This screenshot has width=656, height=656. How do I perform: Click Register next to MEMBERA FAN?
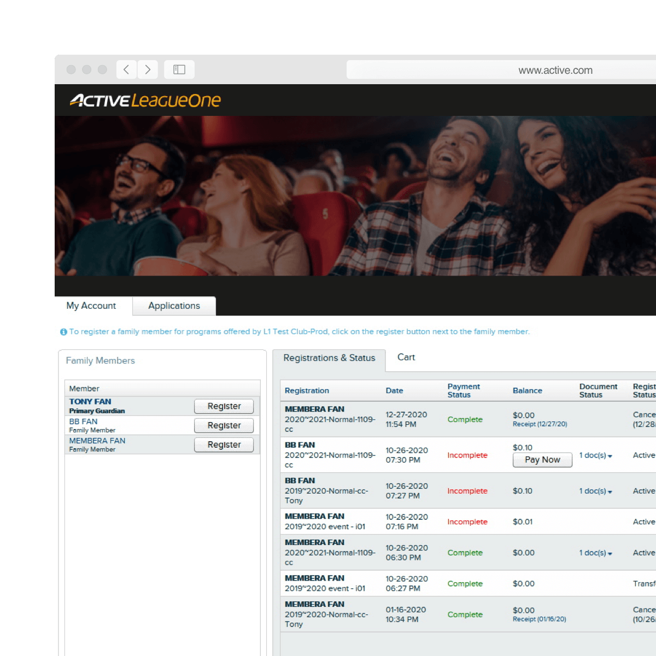(x=224, y=445)
